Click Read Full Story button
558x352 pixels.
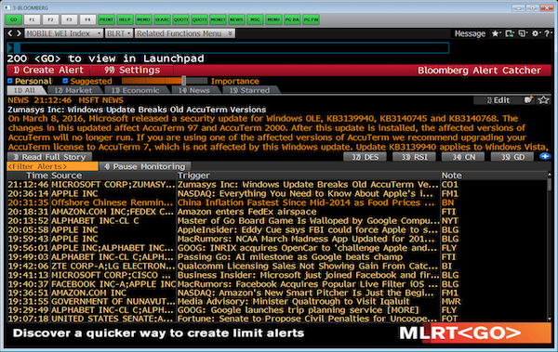[49, 157]
